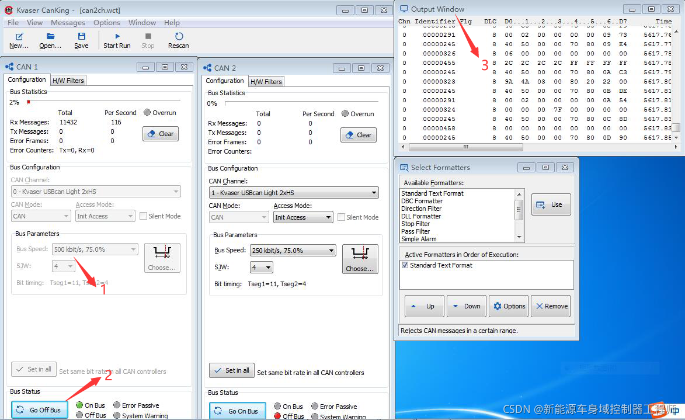Switch to H/W Filters tab in CAN 1
Screen dimensions: 685x420
click(68, 81)
